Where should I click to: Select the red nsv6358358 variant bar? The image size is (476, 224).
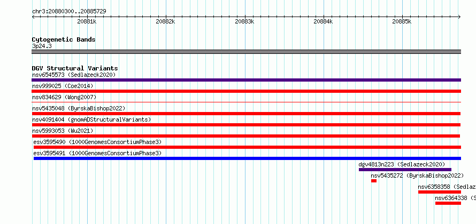(440, 192)
